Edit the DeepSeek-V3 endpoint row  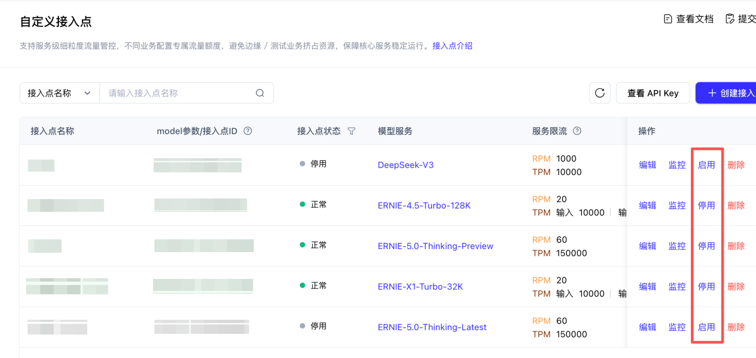click(x=647, y=165)
